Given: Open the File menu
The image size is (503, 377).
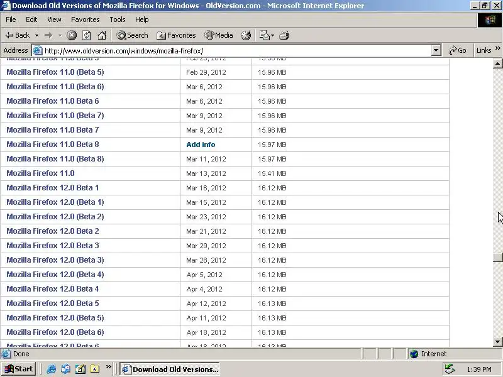Looking at the screenshot, I should point(11,19).
